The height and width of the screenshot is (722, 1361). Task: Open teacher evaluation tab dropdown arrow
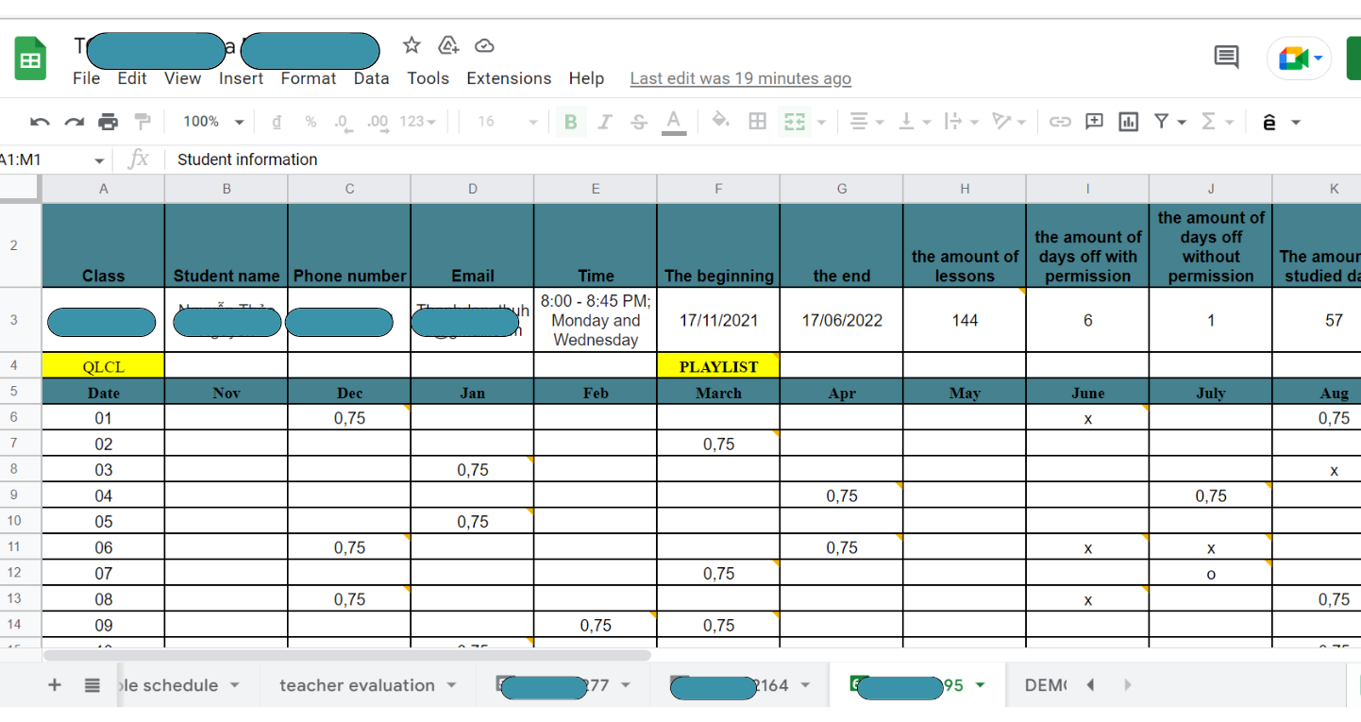coord(451,685)
